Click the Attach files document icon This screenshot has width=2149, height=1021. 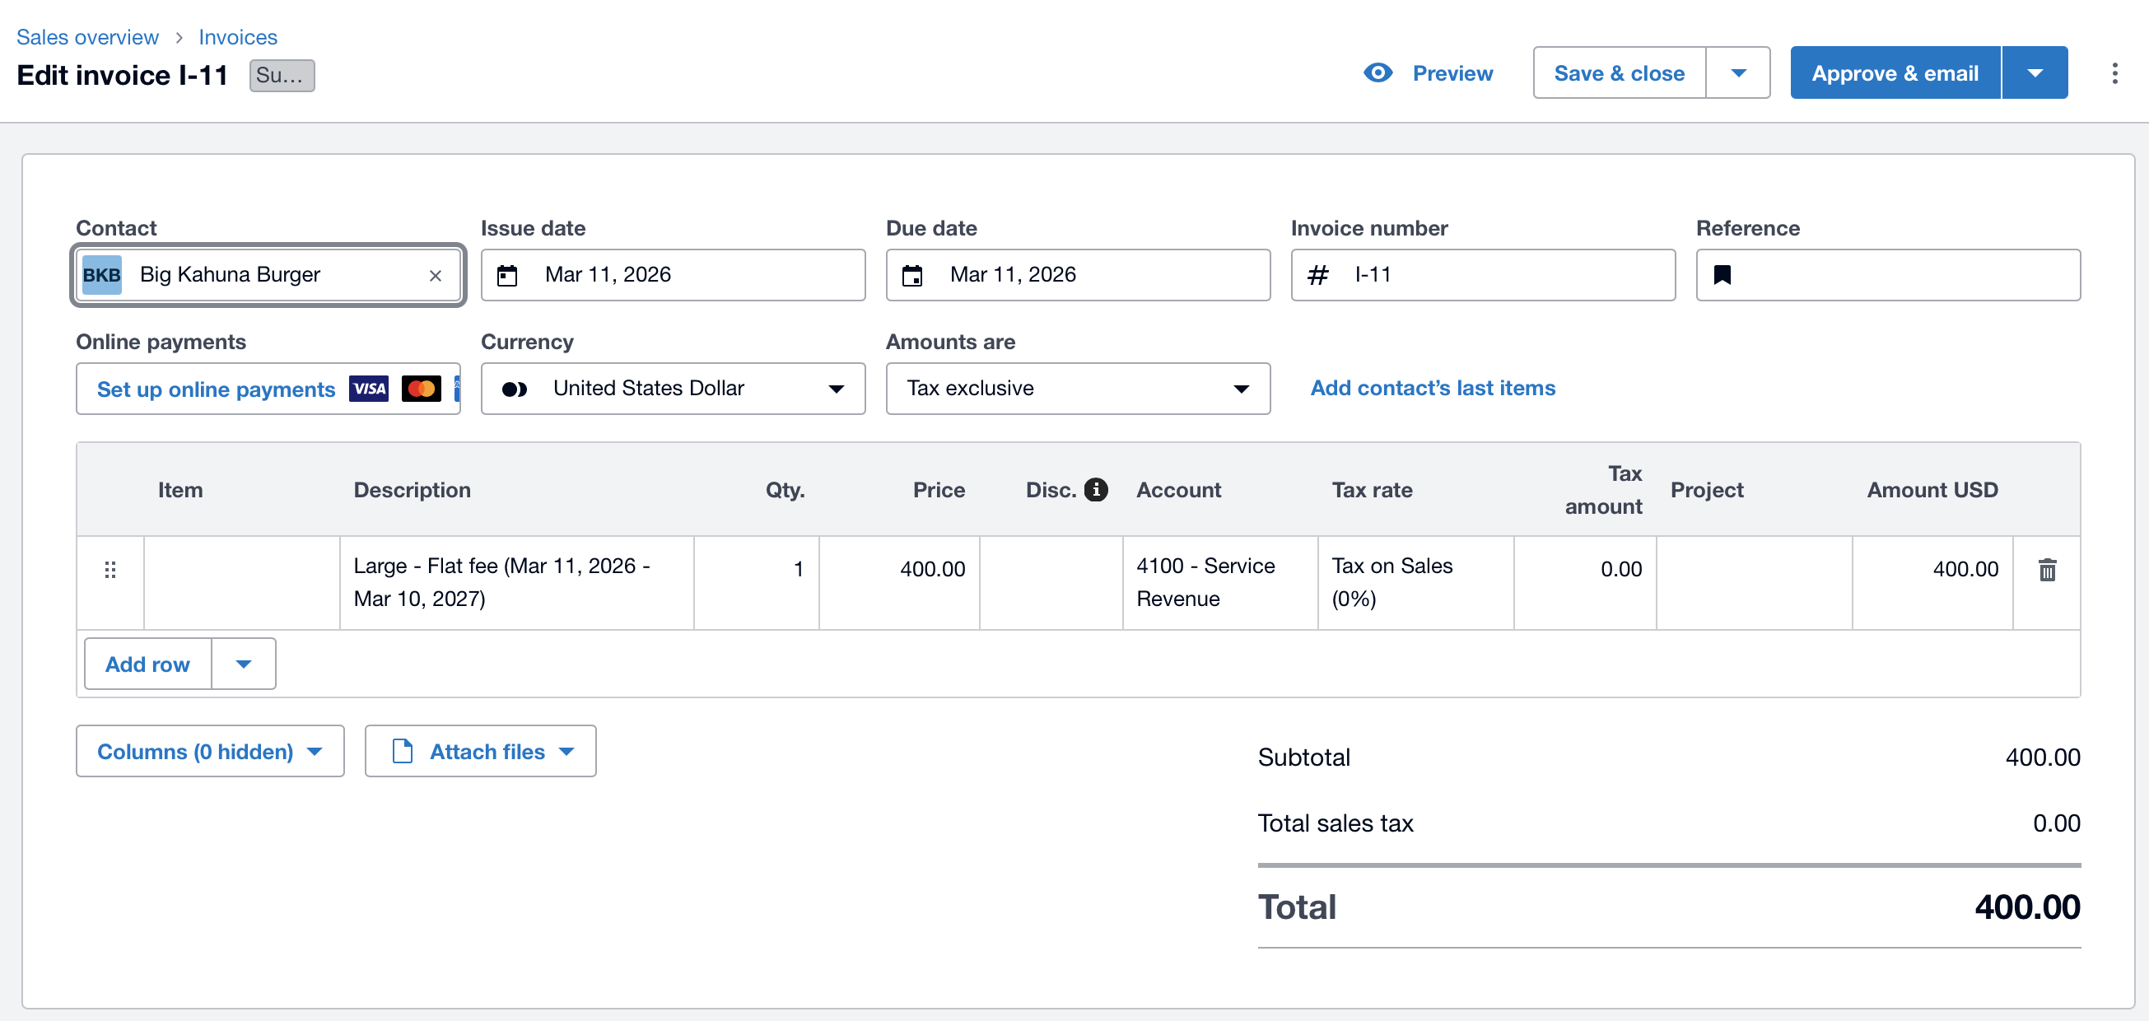[402, 751]
